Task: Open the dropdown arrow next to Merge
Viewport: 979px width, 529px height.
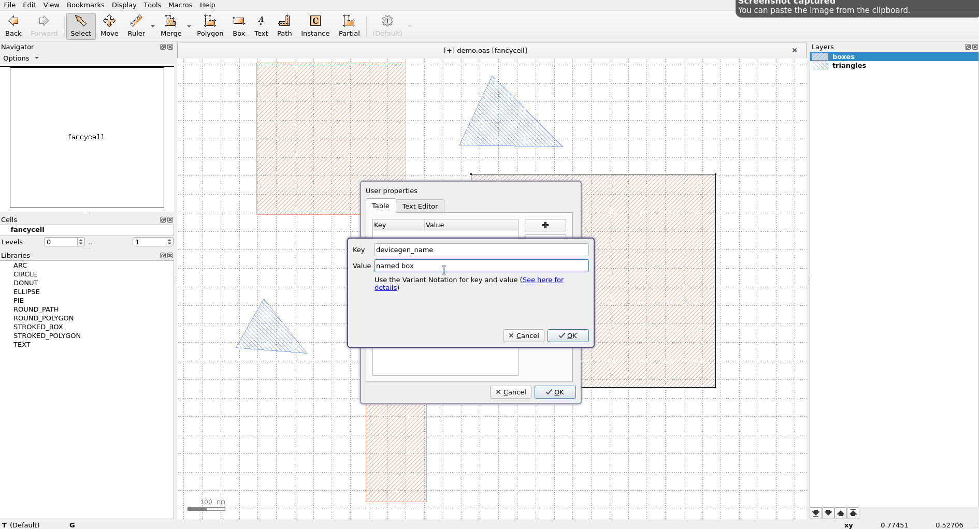Action: point(189,26)
